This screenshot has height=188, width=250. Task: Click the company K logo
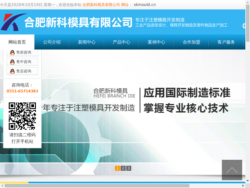pos(13,22)
